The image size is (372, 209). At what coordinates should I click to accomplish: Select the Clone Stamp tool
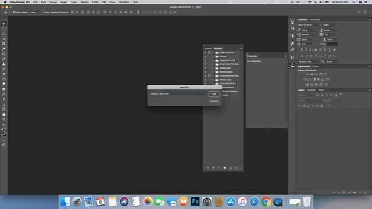tap(3, 64)
